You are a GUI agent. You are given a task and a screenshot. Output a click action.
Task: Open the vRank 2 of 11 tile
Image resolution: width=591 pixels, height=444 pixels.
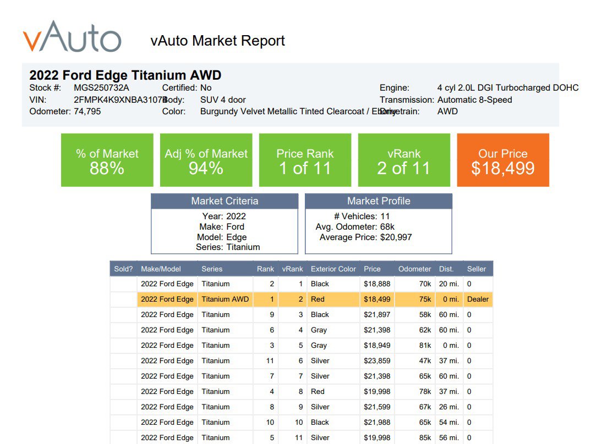click(x=404, y=160)
